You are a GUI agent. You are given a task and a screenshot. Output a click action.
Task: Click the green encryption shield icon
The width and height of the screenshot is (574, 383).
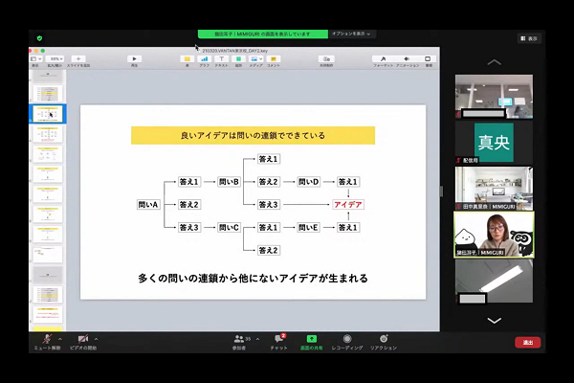pyautogui.click(x=39, y=39)
